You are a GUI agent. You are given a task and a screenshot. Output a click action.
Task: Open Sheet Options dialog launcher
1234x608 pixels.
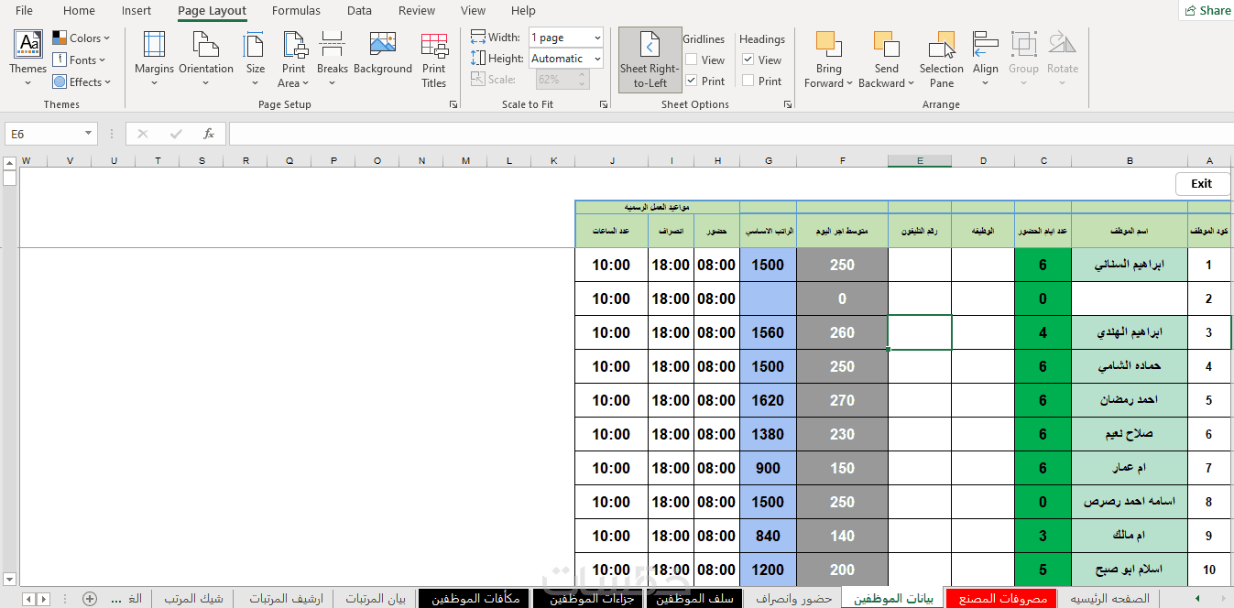(788, 105)
